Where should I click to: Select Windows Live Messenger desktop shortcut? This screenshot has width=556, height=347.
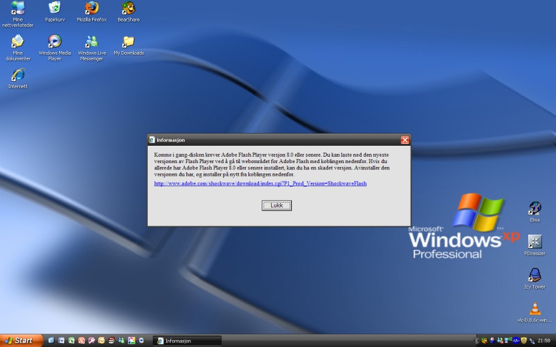pos(92,48)
